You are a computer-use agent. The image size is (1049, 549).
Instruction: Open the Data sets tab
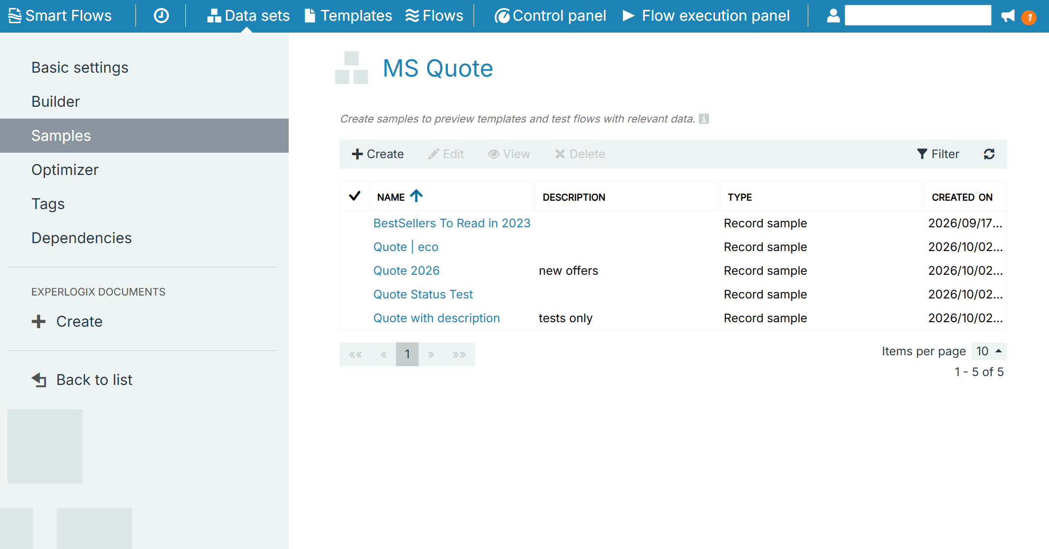(x=248, y=16)
